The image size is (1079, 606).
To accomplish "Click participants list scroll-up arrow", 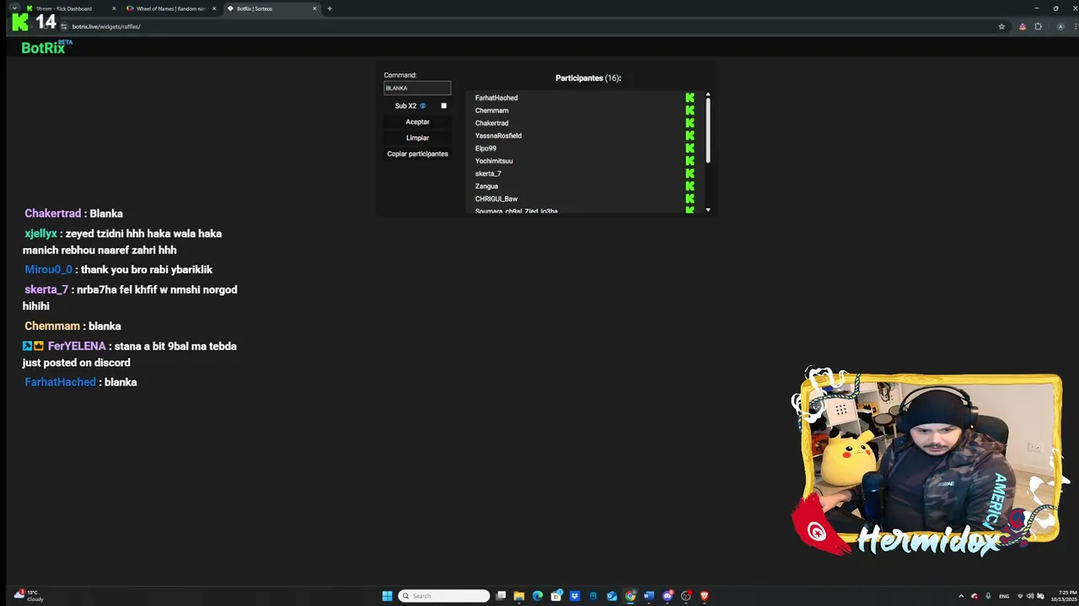I will point(708,94).
